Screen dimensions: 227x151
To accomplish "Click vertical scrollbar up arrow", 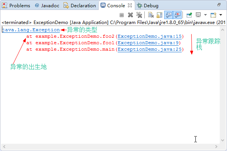I will click(222, 30).
